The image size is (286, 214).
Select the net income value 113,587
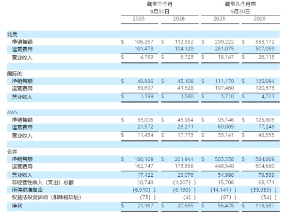pos(265,206)
